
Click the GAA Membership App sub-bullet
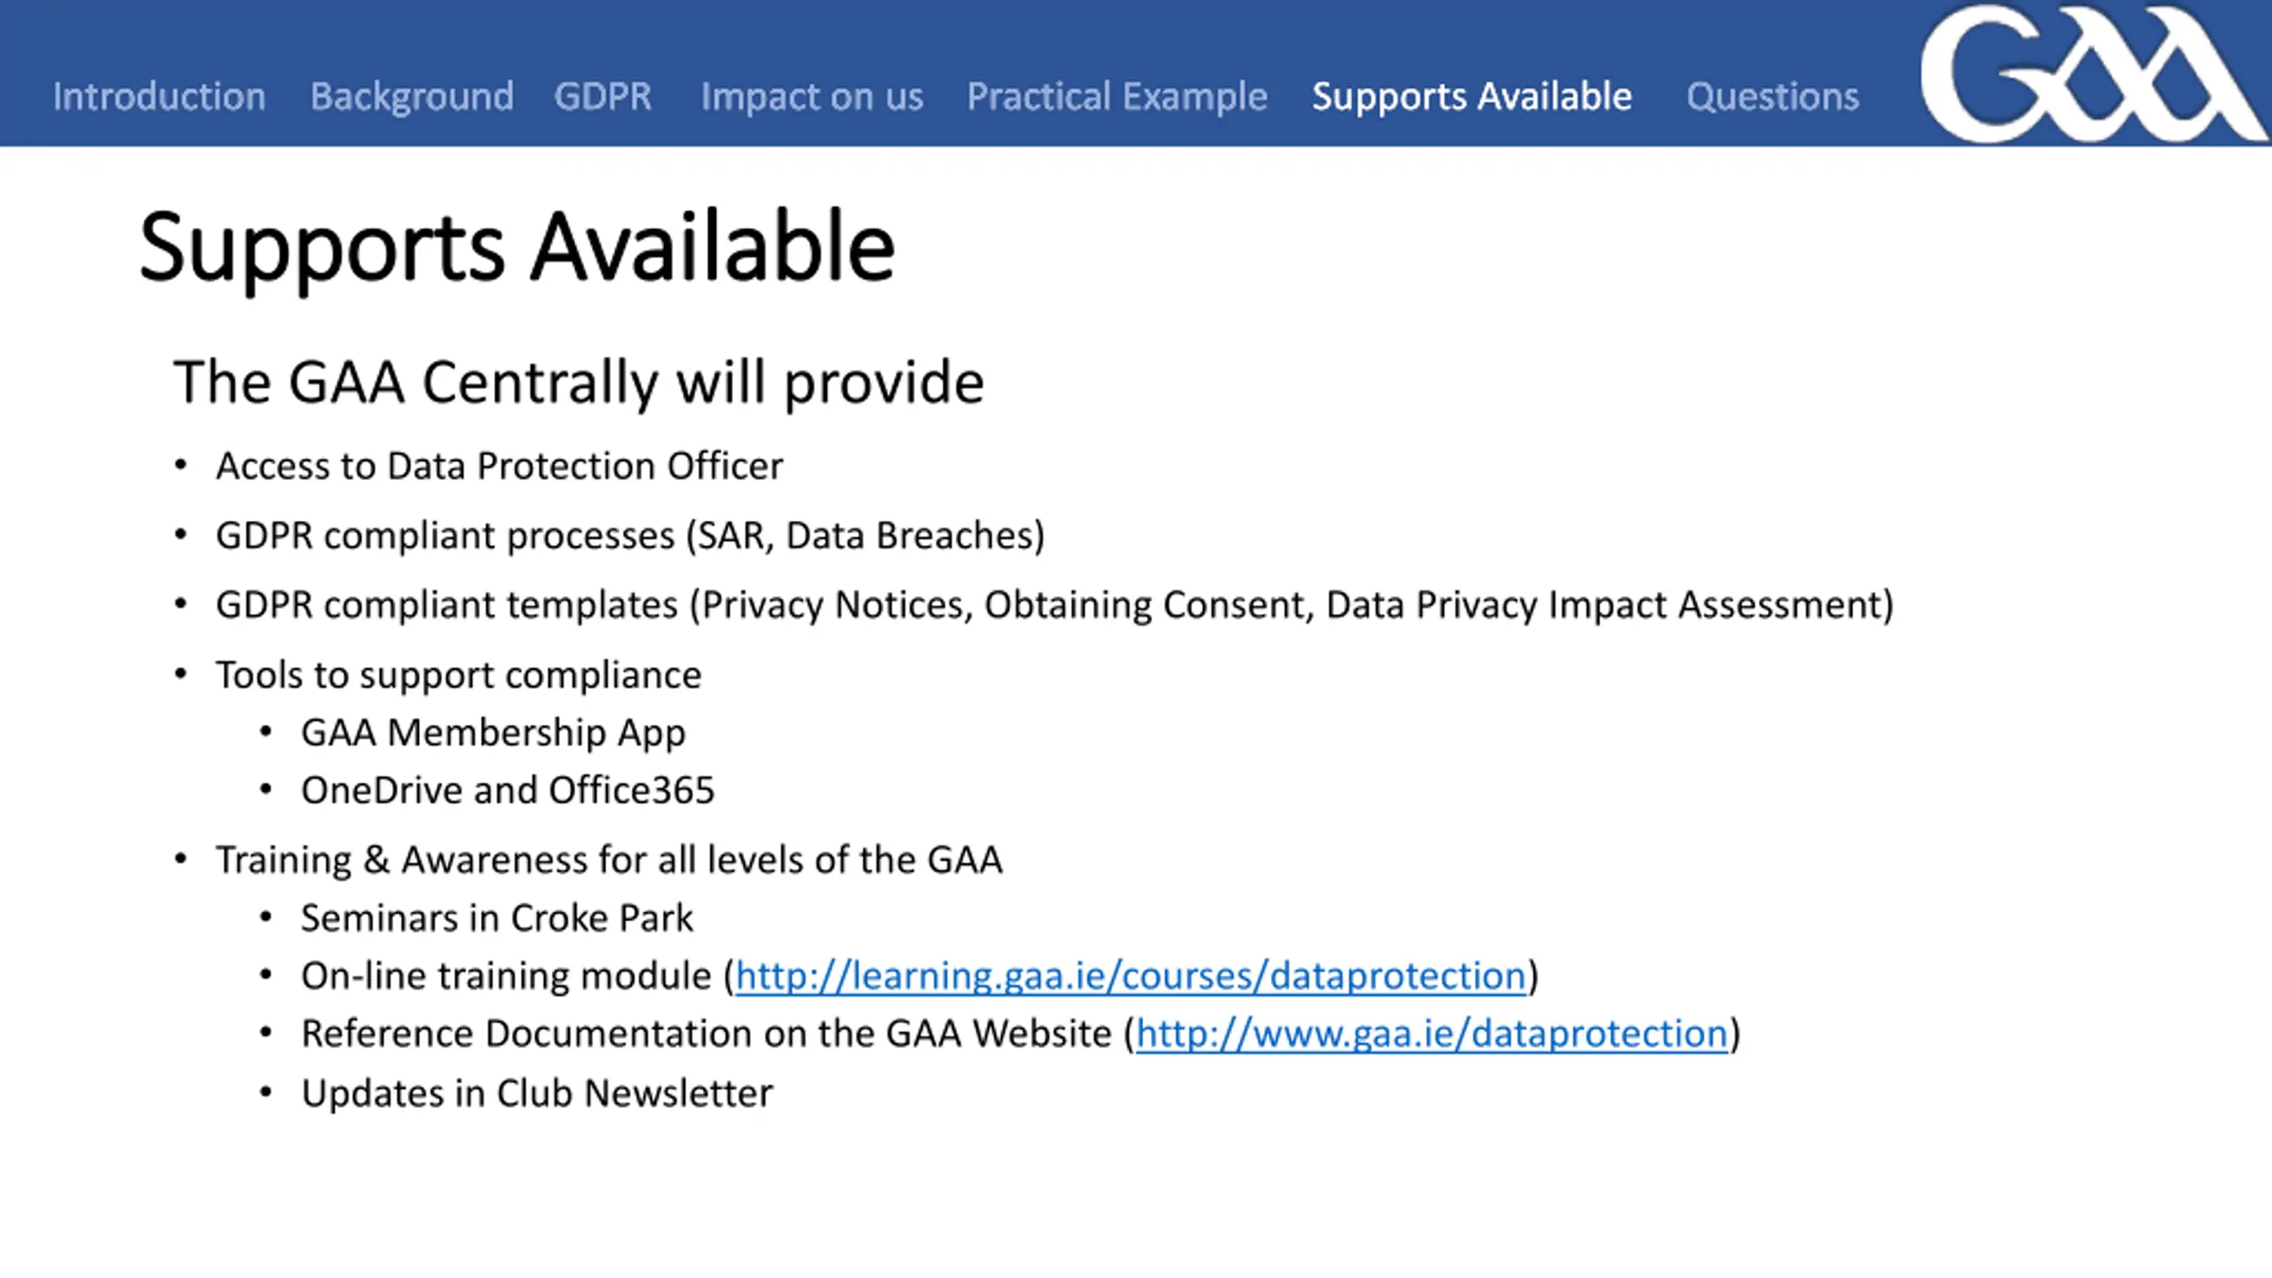493,733
